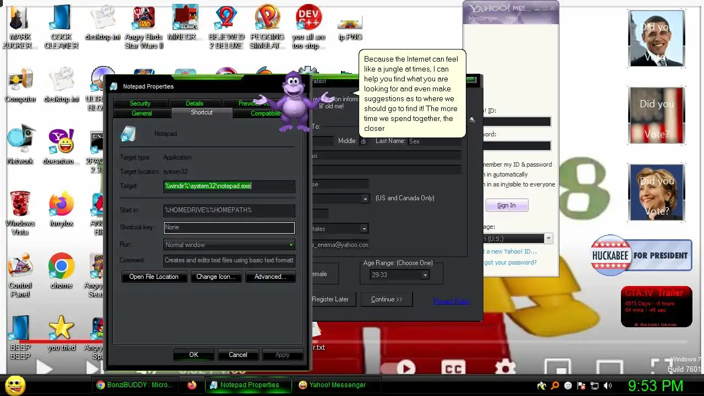
Task: Switch to BonziBUDDY Chrome taskbar window
Action: pyautogui.click(x=135, y=385)
